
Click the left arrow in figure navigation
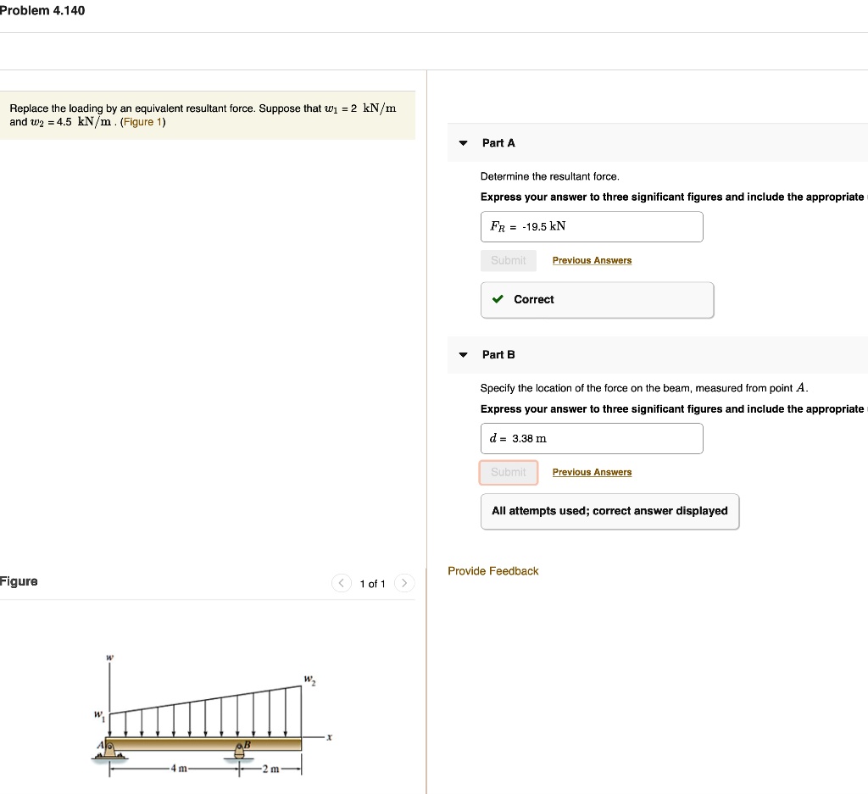[x=341, y=583]
